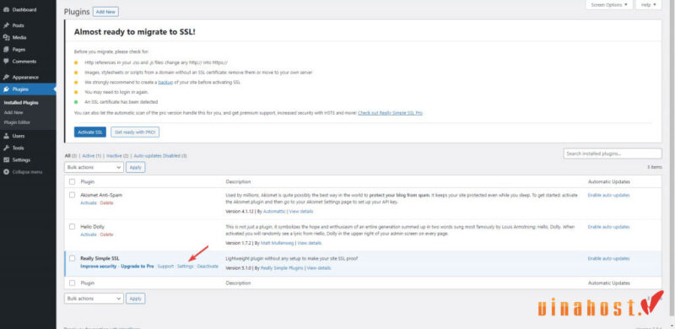Screen dimensions: 675x329
Task: Click the Improve security link
Action: 98,267
